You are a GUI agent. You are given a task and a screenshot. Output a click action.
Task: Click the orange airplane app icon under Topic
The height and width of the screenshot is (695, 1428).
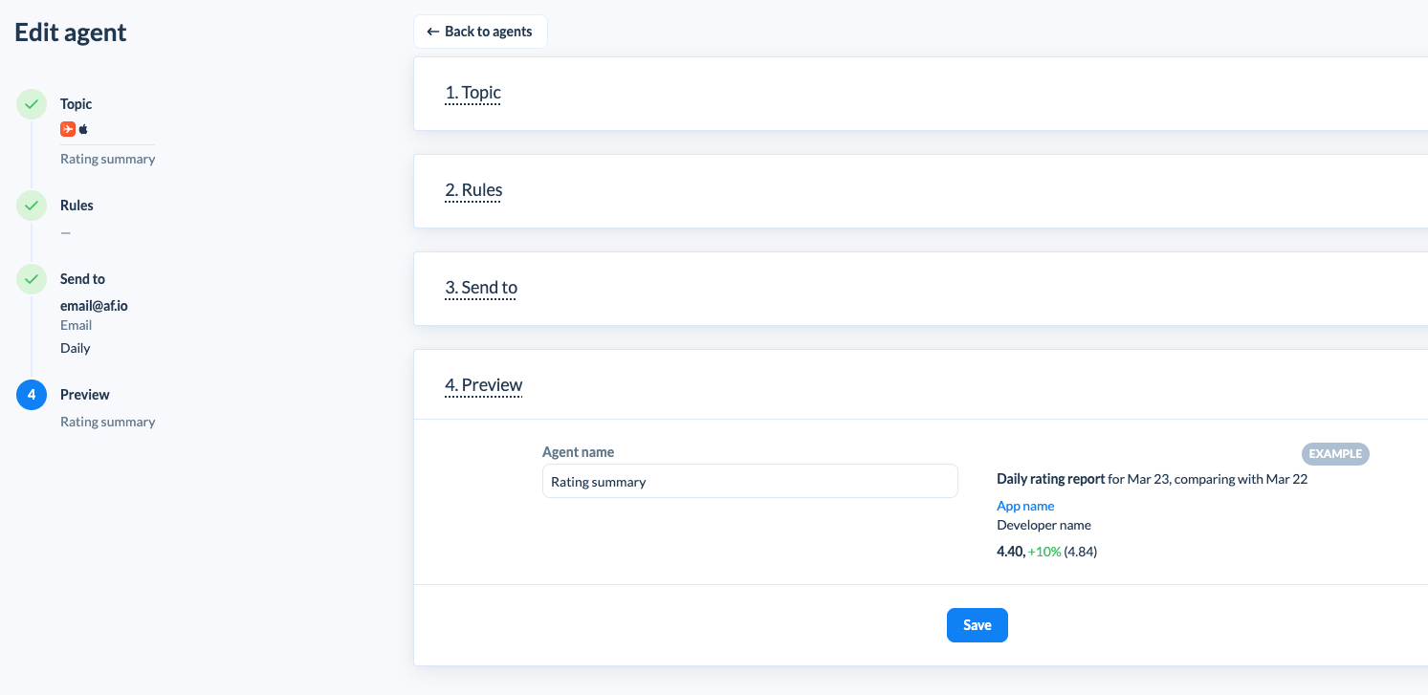(68, 129)
